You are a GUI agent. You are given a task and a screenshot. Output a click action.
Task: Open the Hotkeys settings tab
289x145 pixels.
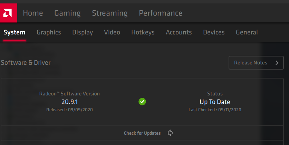coord(143,32)
